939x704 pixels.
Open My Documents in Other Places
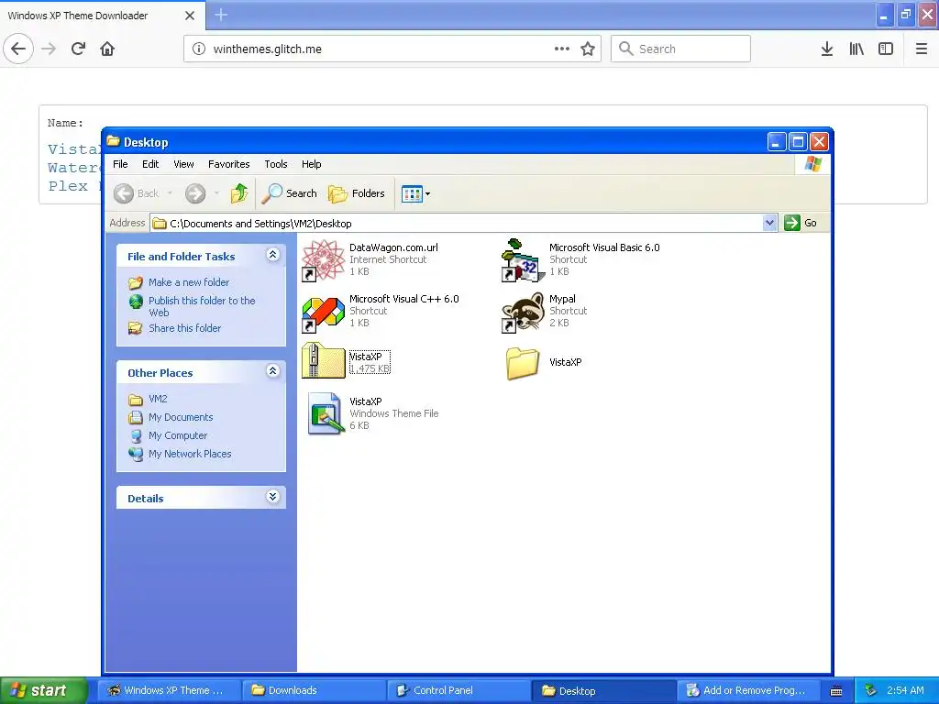coord(181,417)
